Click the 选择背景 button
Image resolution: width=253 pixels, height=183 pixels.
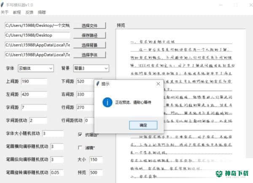click(89, 45)
